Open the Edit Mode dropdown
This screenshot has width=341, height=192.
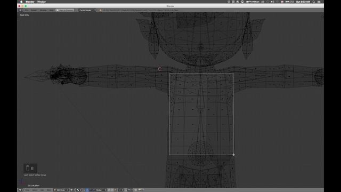click(61, 190)
